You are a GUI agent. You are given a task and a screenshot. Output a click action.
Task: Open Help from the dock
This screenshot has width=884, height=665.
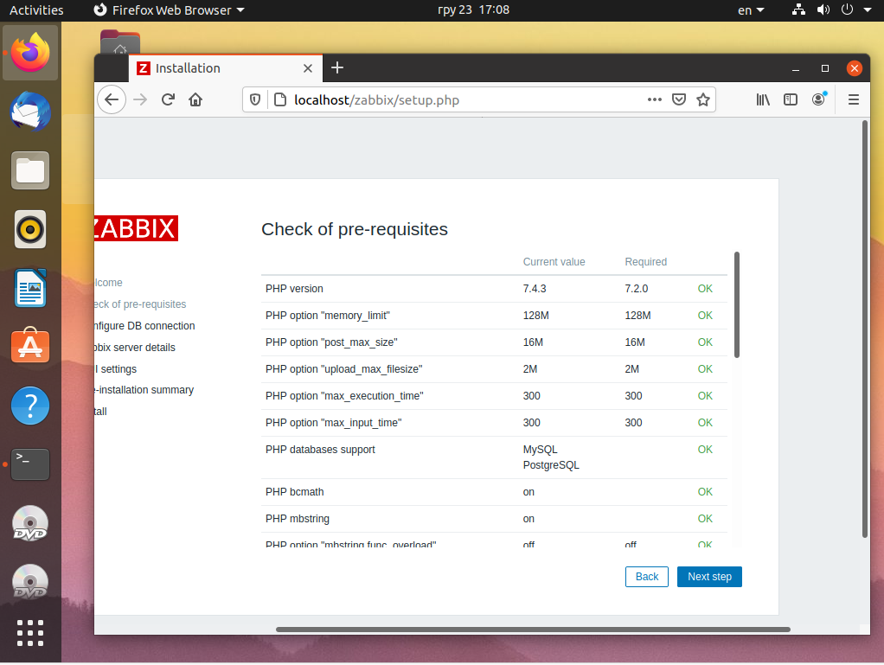[x=30, y=406]
